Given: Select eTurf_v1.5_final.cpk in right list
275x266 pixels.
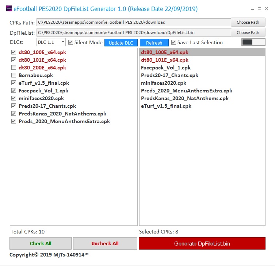Looking at the screenshot, I should pyautogui.click(x=202, y=106).
